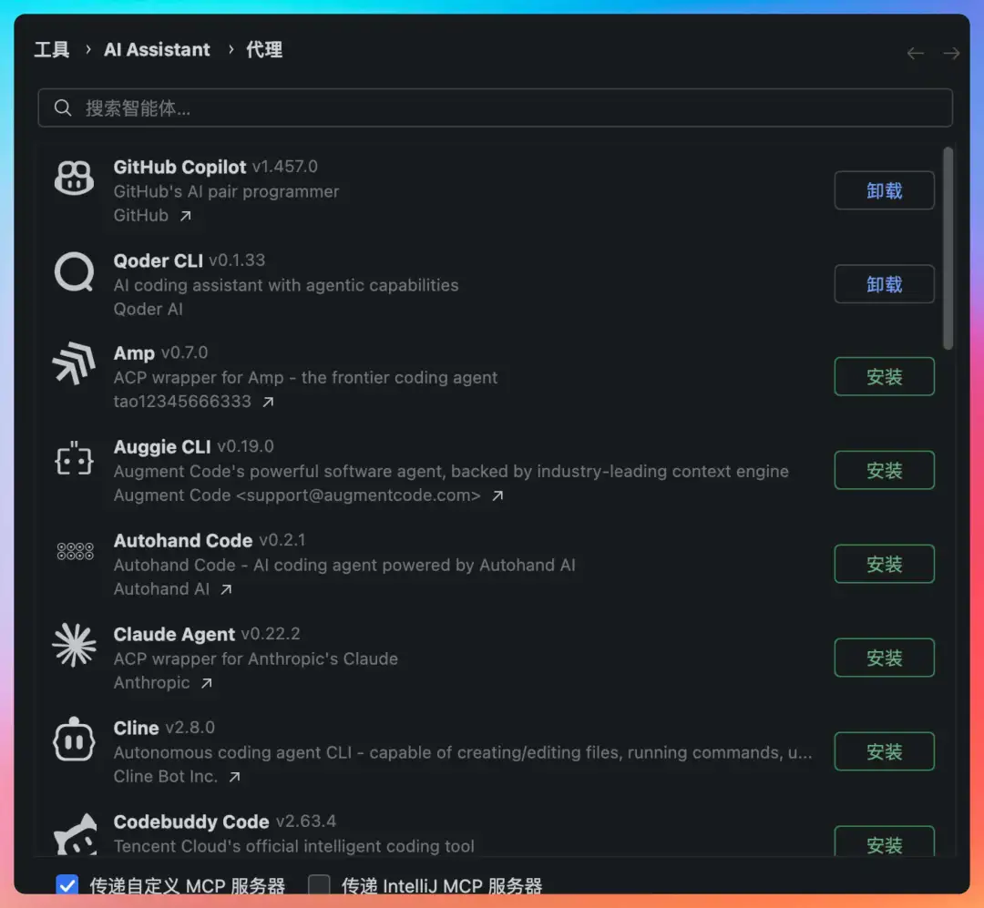Click the Cline description text
Viewport: 984px width, 908px height.
tap(463, 752)
